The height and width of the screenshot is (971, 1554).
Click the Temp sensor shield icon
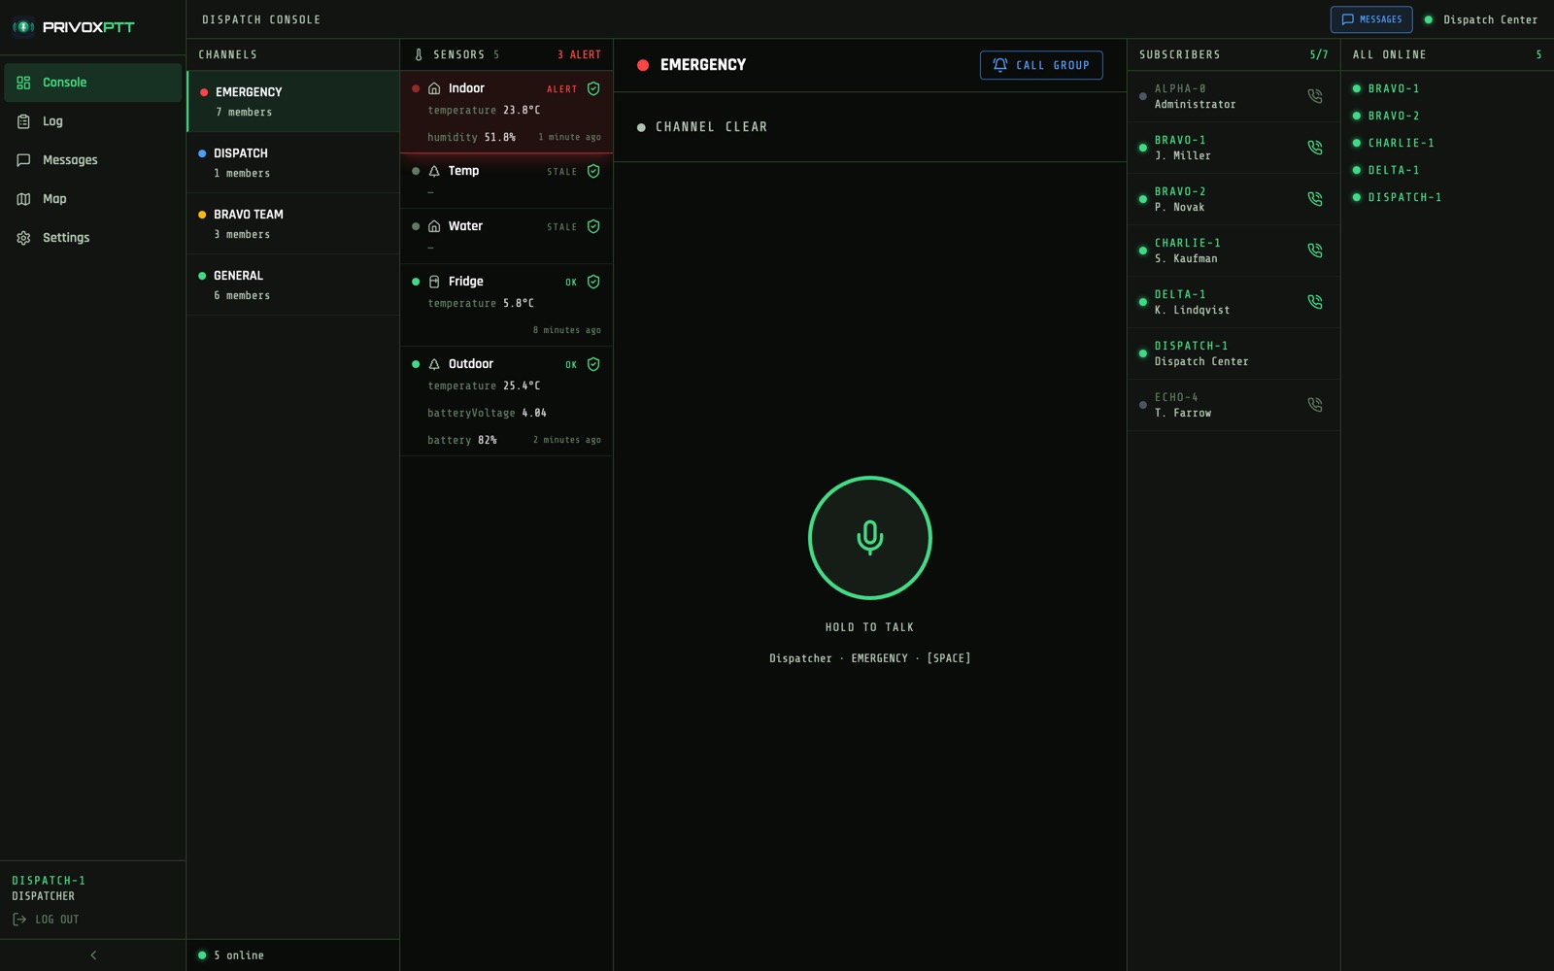[x=593, y=171]
